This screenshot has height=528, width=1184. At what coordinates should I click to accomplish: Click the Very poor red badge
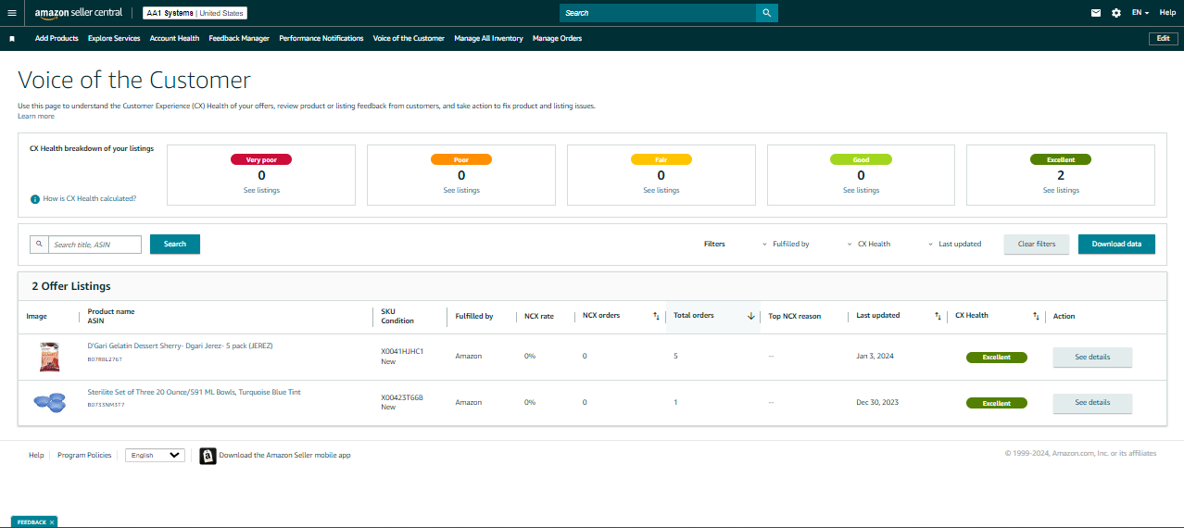pyautogui.click(x=261, y=159)
